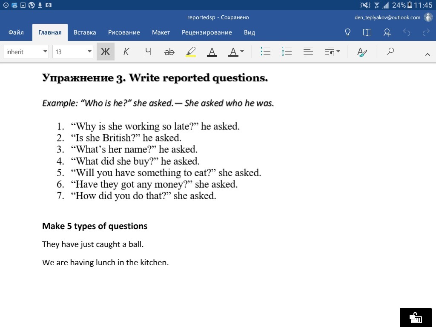Toggle Underline formatting button
Viewport: 436px width, 327px height.
coord(148,52)
